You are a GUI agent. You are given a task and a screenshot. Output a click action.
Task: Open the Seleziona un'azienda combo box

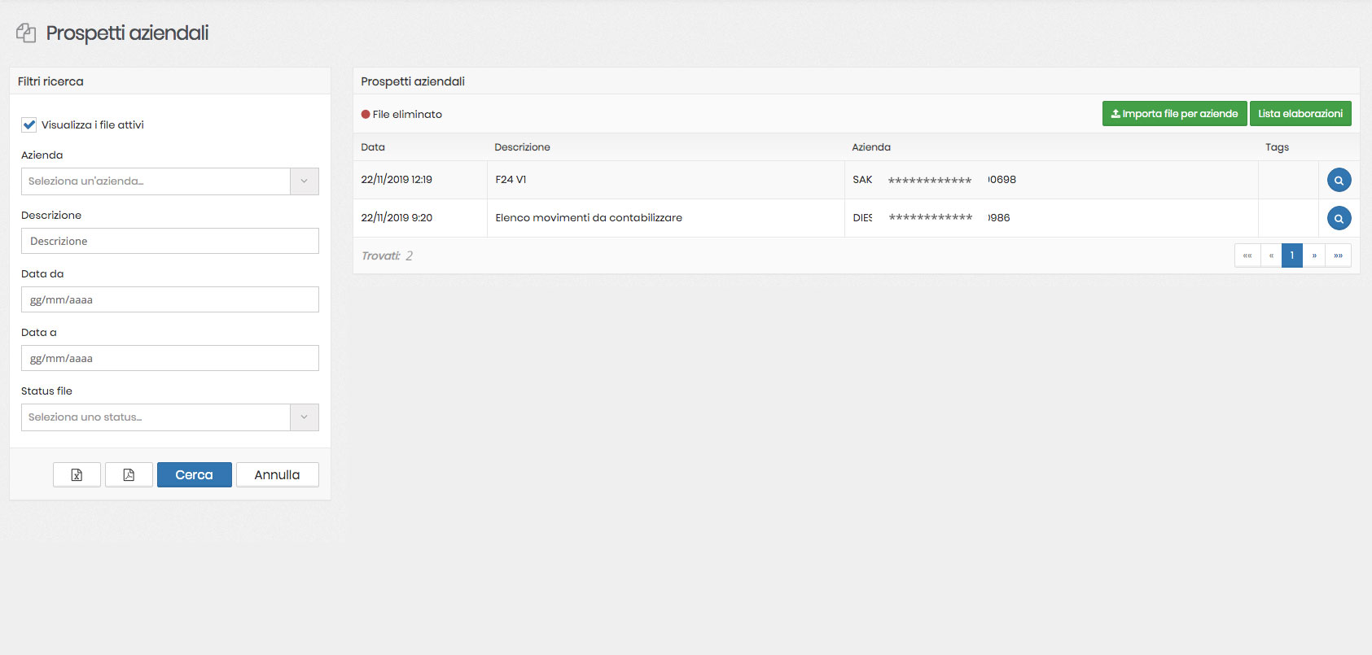coord(156,181)
